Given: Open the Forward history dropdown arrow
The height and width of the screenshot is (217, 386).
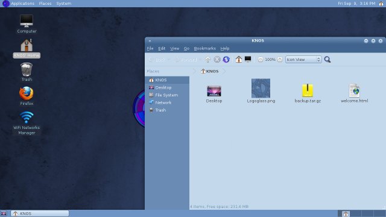Looking at the screenshot, I should coord(200,60).
